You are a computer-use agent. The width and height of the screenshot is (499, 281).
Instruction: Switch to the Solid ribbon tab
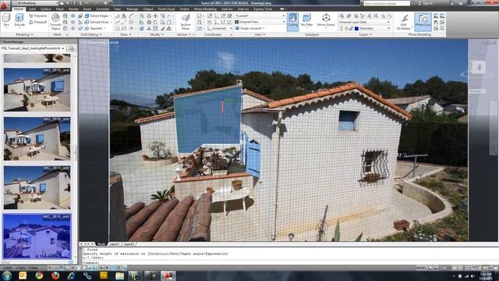pos(32,9)
